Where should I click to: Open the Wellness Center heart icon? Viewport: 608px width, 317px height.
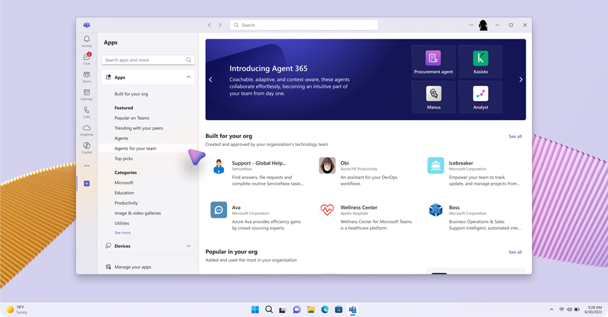[327, 210]
